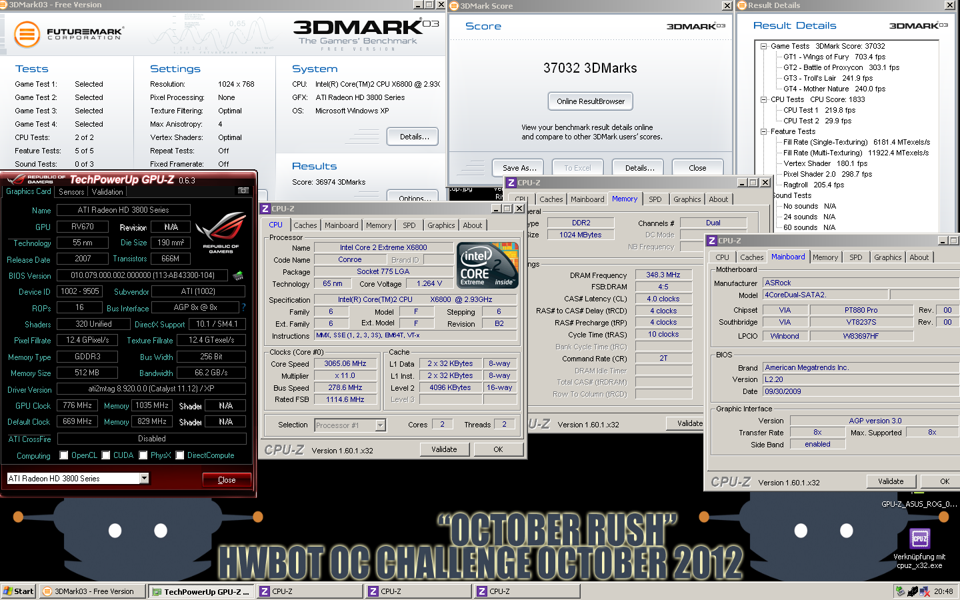Click OK in the CPU tab CPU-Z window
Screen dimensions: 960x600
pos(498,449)
